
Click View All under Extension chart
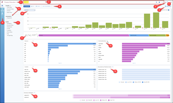click(60, 63)
